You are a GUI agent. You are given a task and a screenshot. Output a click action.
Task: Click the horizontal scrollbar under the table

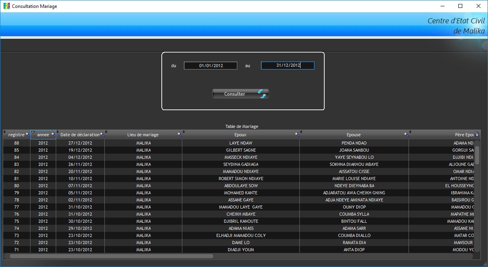[x=112, y=256]
